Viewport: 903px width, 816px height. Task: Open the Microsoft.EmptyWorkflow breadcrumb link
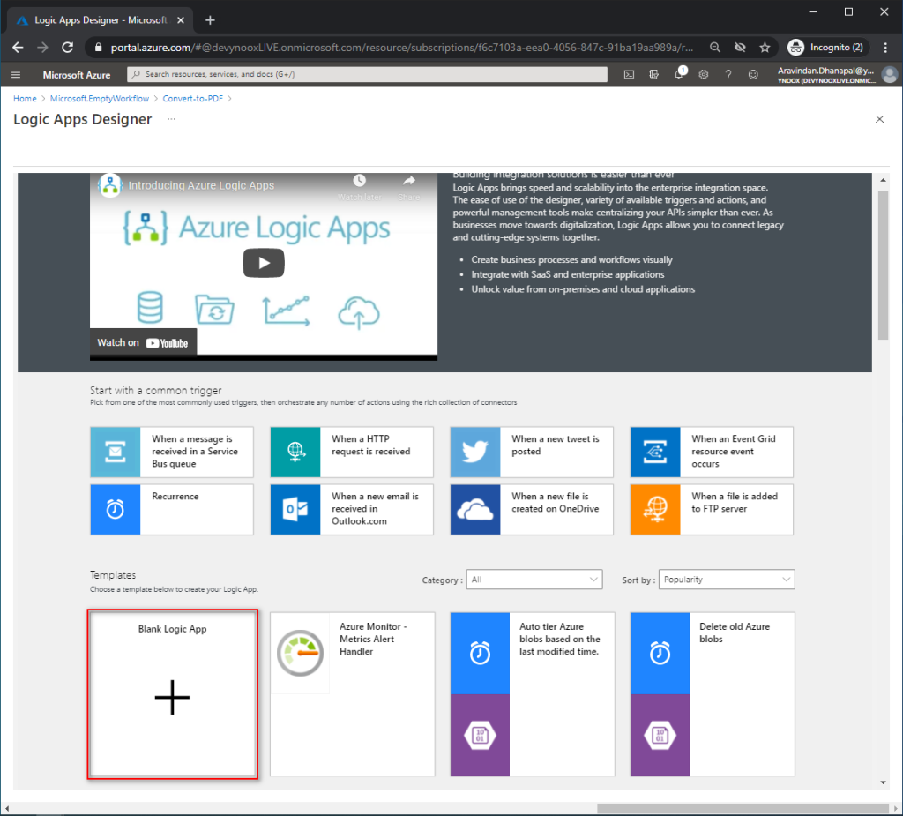(100, 98)
